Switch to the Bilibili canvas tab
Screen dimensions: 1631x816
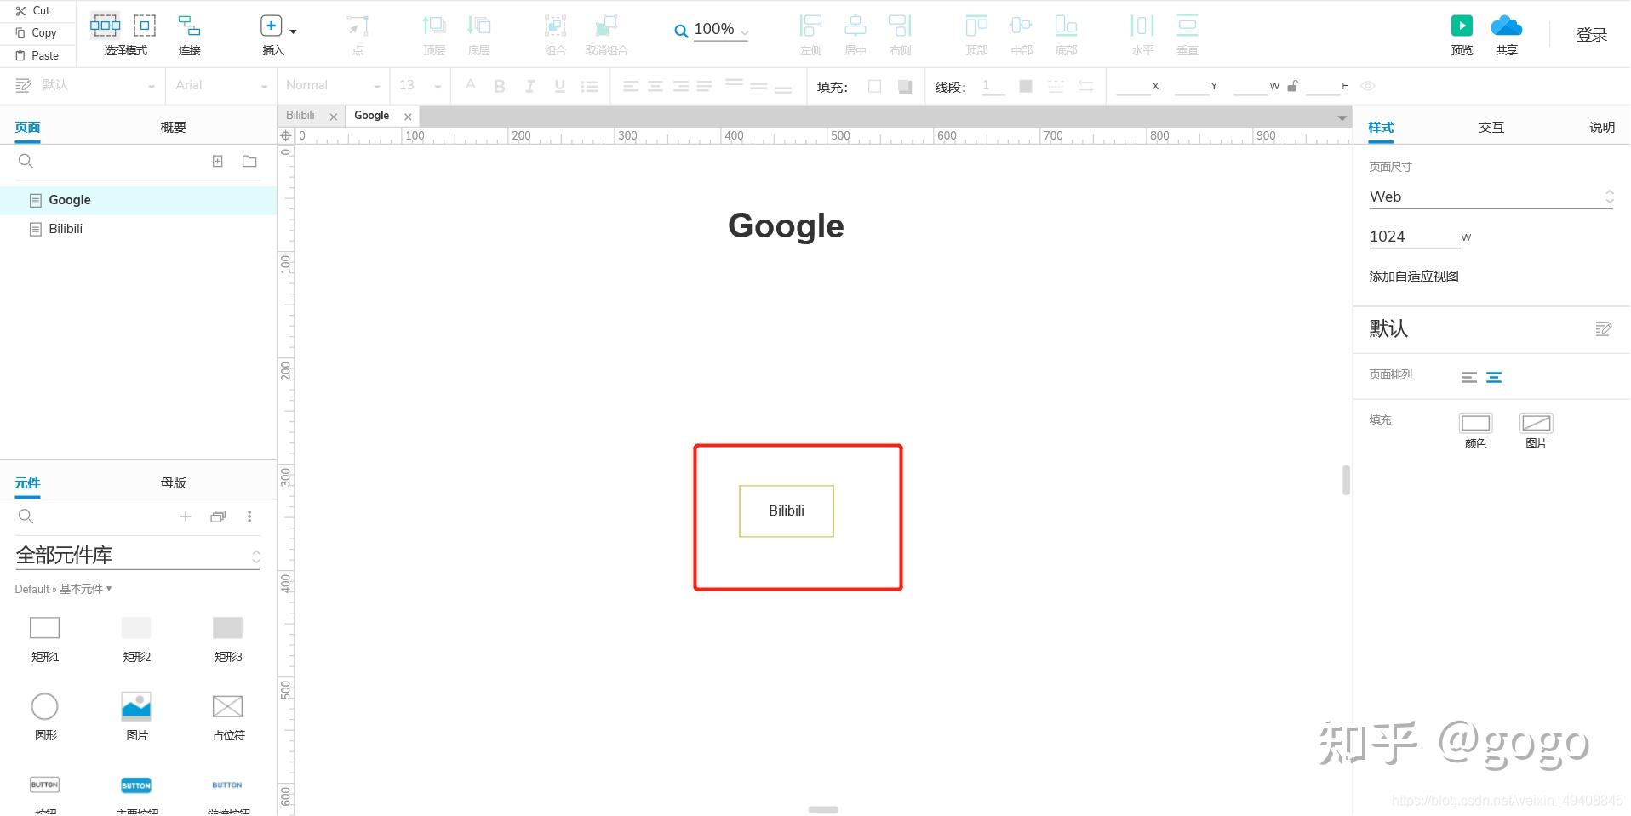(300, 116)
